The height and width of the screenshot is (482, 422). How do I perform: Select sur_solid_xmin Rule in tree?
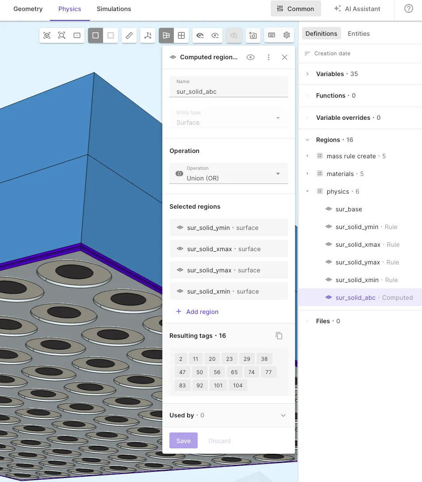[360, 280]
